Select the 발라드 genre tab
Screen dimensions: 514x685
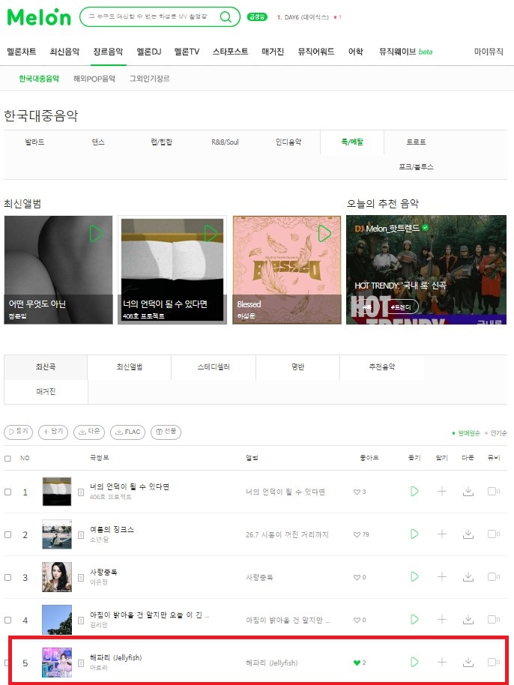coord(35,142)
